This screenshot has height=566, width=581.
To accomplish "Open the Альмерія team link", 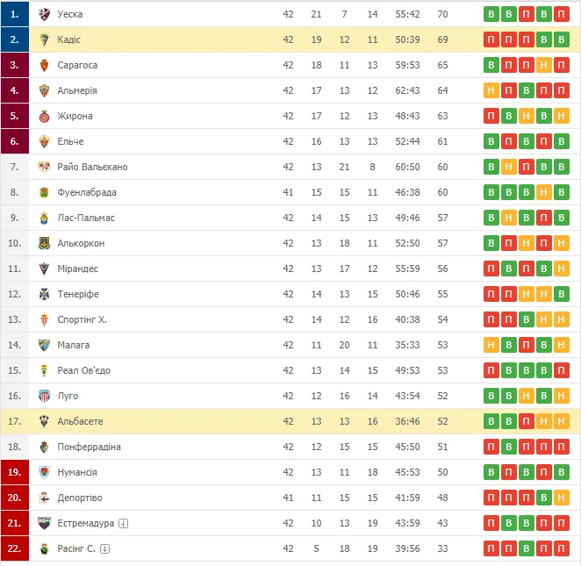I will [77, 91].
